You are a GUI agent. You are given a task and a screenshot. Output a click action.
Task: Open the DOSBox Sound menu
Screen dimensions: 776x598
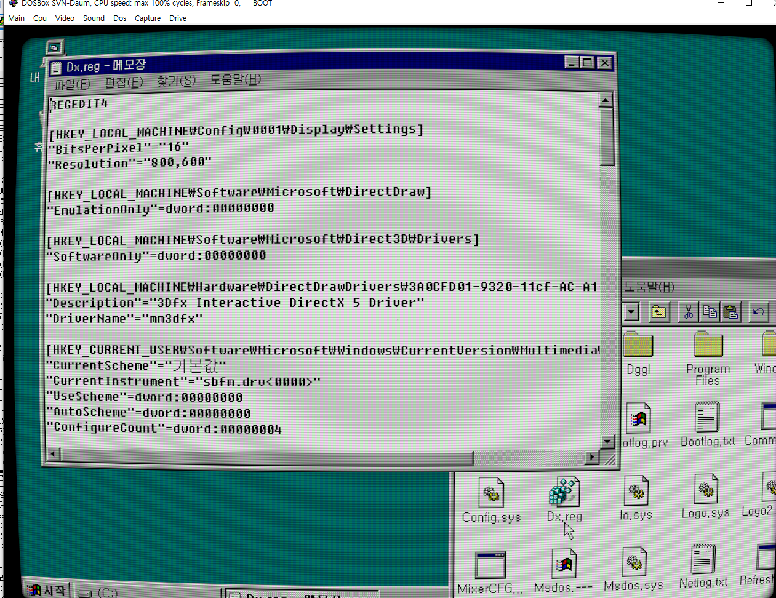(94, 18)
